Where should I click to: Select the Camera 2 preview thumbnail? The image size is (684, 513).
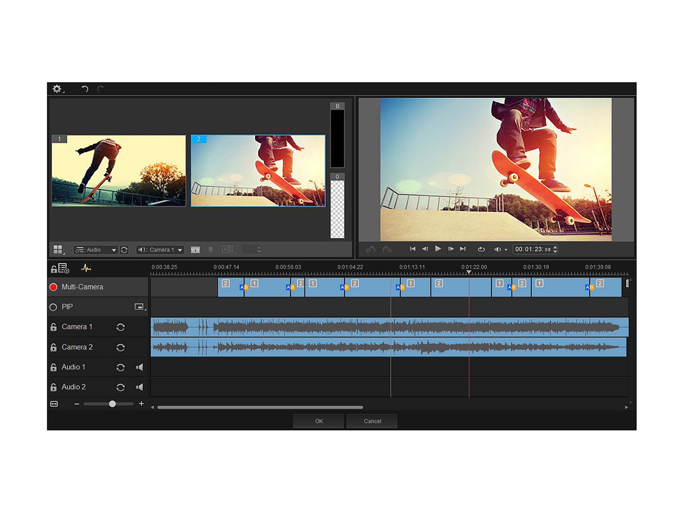click(x=258, y=170)
